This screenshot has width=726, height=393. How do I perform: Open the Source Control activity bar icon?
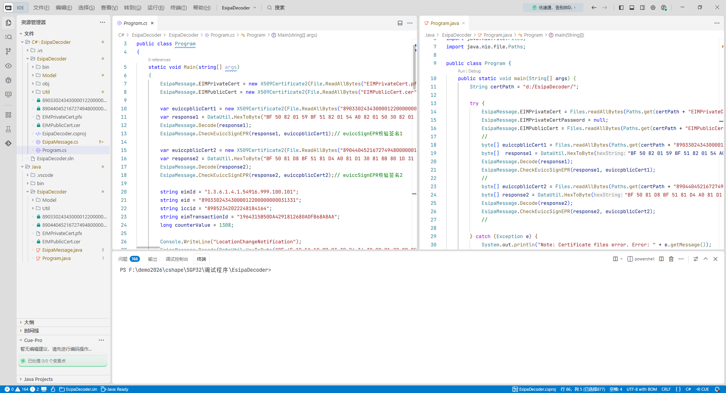coord(8,51)
